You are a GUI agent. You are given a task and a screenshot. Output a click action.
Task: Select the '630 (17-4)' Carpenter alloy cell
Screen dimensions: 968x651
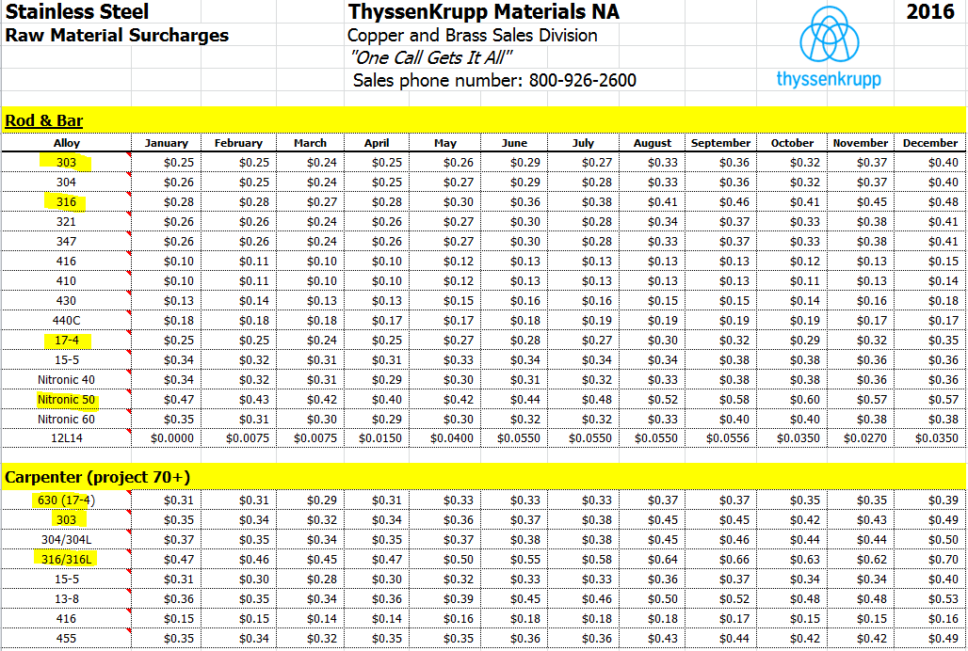pos(66,500)
